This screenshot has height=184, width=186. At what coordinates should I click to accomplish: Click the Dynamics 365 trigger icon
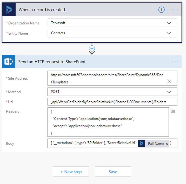coord(9,10)
